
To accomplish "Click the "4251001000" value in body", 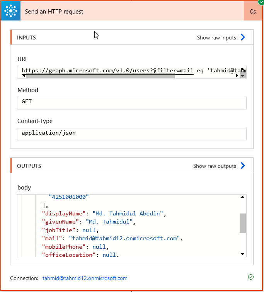I will pos(69,197).
